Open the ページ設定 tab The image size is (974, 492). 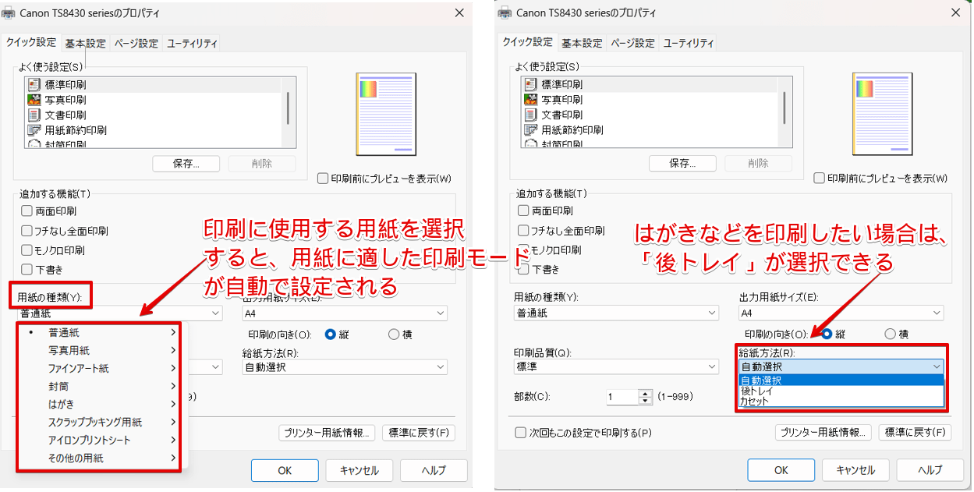point(136,44)
